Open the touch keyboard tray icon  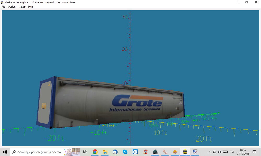[225, 152]
